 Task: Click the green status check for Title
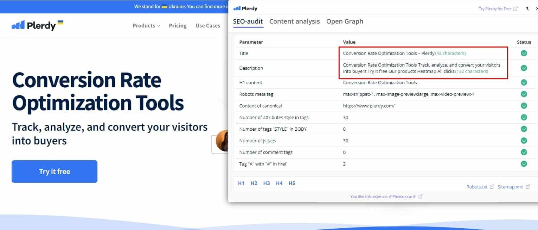pyautogui.click(x=524, y=54)
